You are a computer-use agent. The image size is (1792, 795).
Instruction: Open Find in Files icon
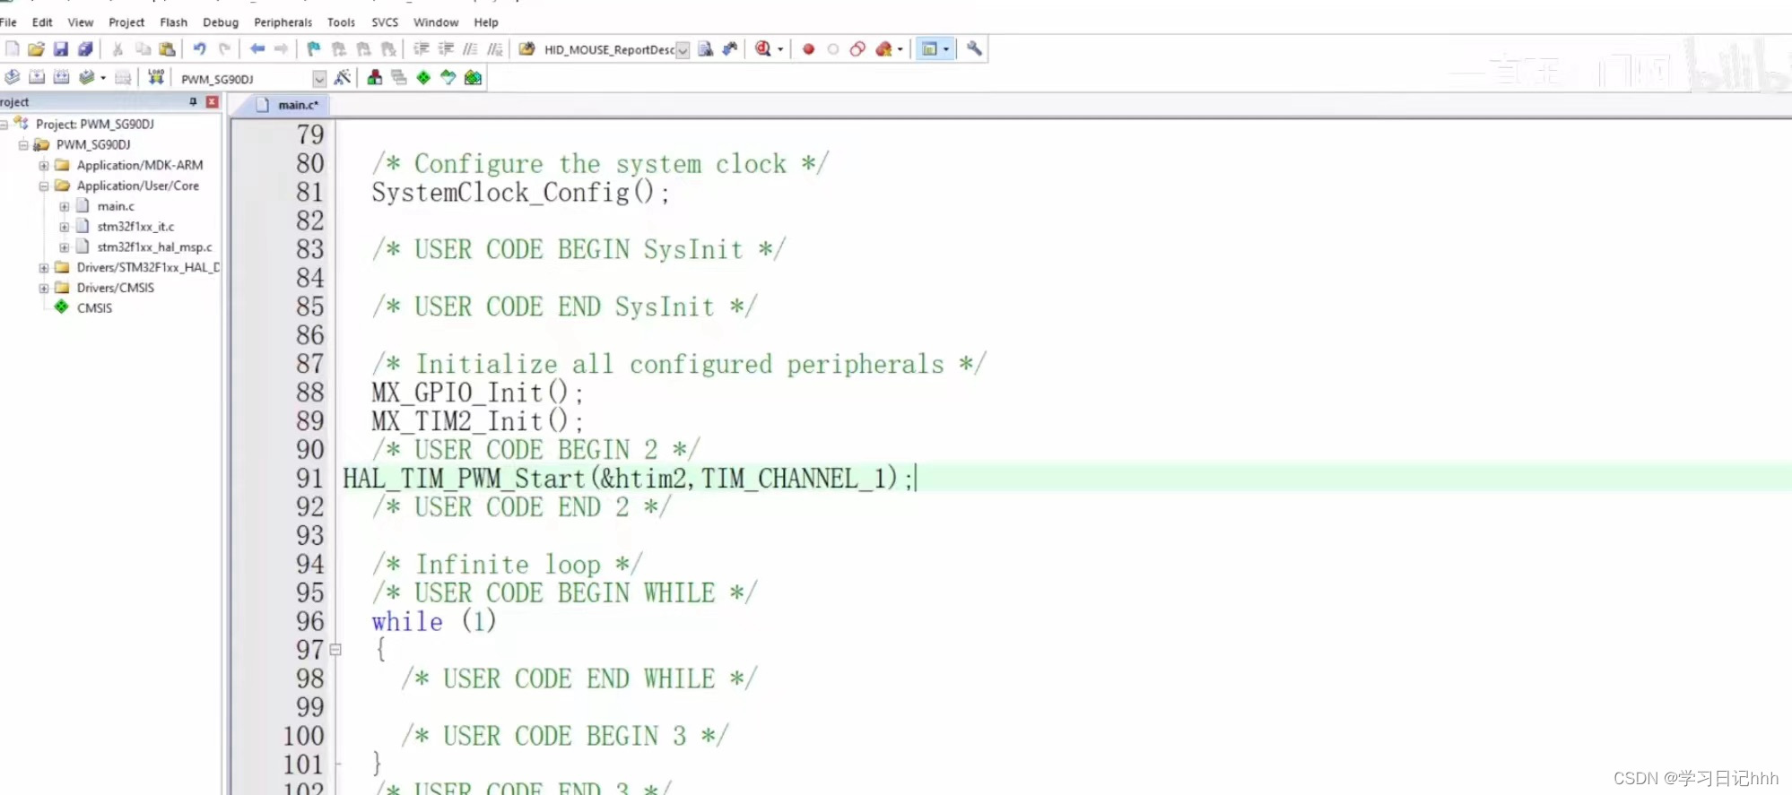click(527, 49)
